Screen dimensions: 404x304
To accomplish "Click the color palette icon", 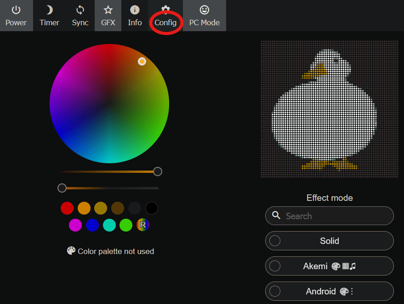I will (71, 251).
